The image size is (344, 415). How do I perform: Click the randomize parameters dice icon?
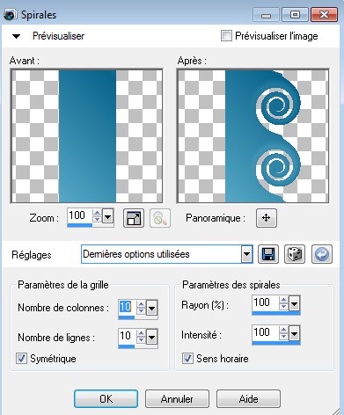[295, 254]
